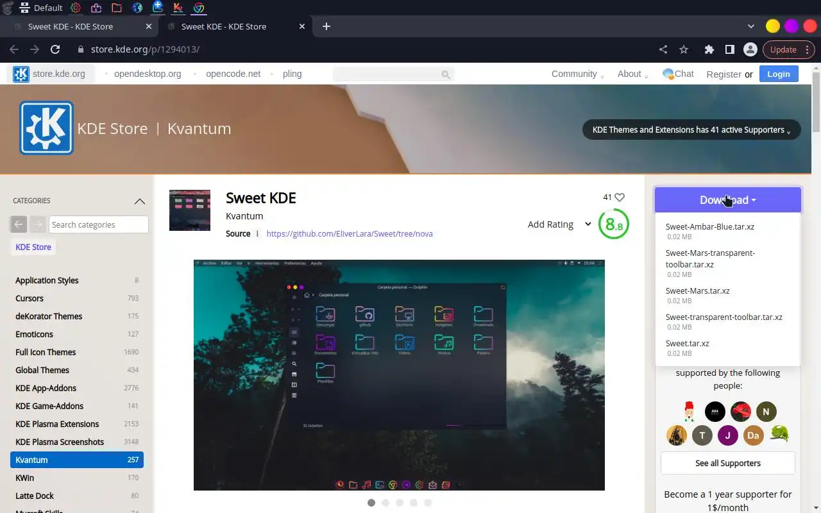
Task: Open the Chrome Update menu button
Action: [x=788, y=49]
